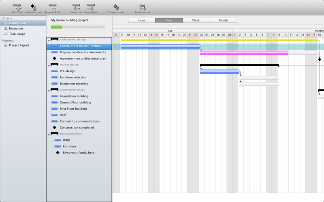Viewport: 324px width, 202px height.
Task: Collapse the Interior design group
Action: (x=49, y=65)
